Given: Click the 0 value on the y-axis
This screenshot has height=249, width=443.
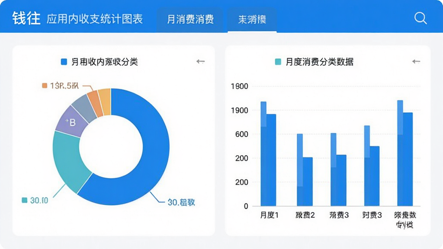Looking at the screenshot, I should coord(246,206).
